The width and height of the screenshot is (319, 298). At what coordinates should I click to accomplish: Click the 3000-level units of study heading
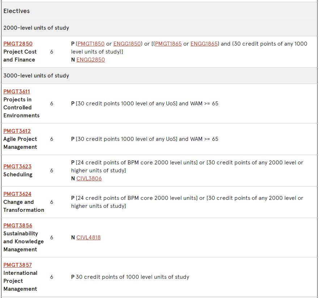(36, 76)
